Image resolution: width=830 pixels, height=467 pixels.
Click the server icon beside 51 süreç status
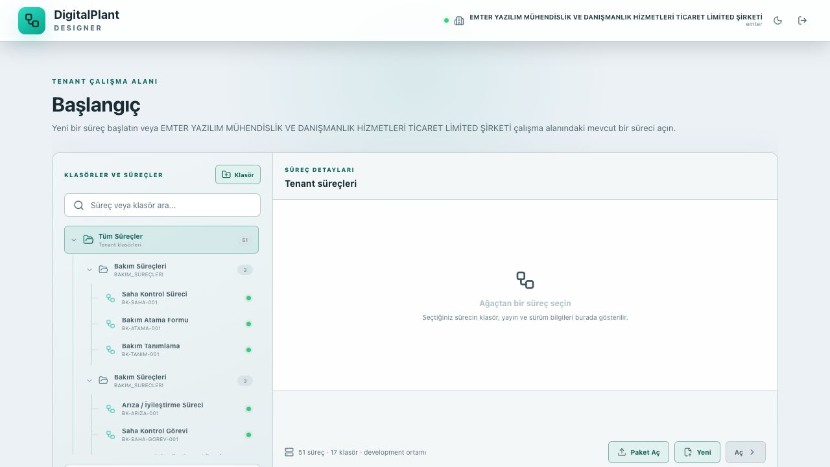(x=289, y=452)
